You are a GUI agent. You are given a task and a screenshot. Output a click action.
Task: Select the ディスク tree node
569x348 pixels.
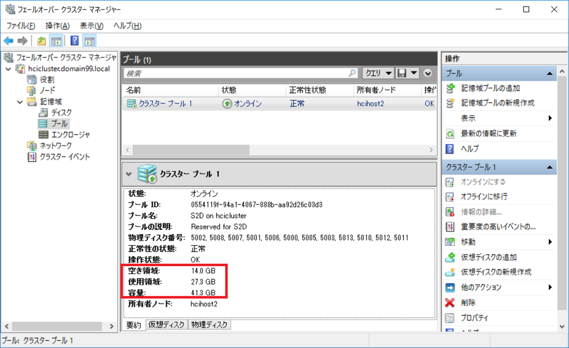[x=61, y=112]
